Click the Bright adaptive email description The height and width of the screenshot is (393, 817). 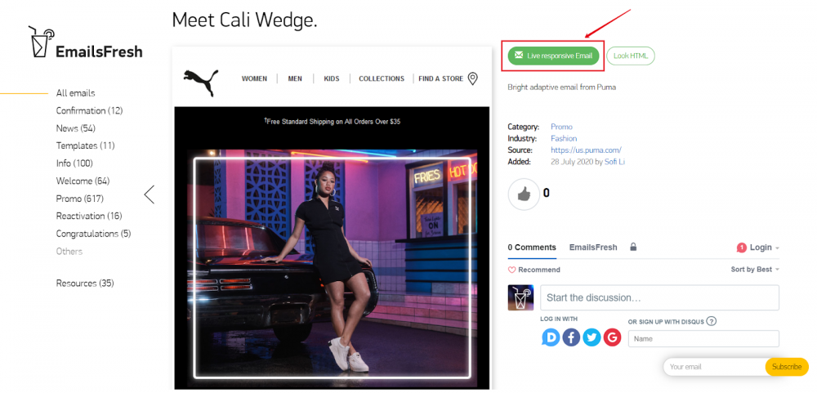[x=562, y=87]
